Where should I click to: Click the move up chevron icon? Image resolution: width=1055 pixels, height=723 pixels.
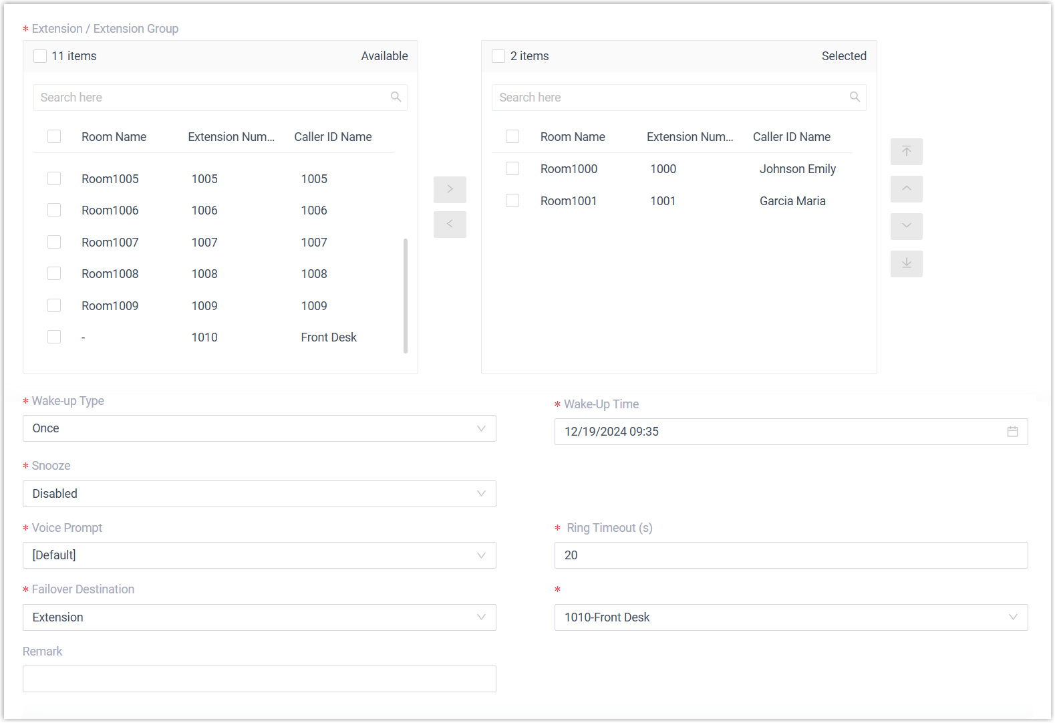pyautogui.click(x=906, y=189)
